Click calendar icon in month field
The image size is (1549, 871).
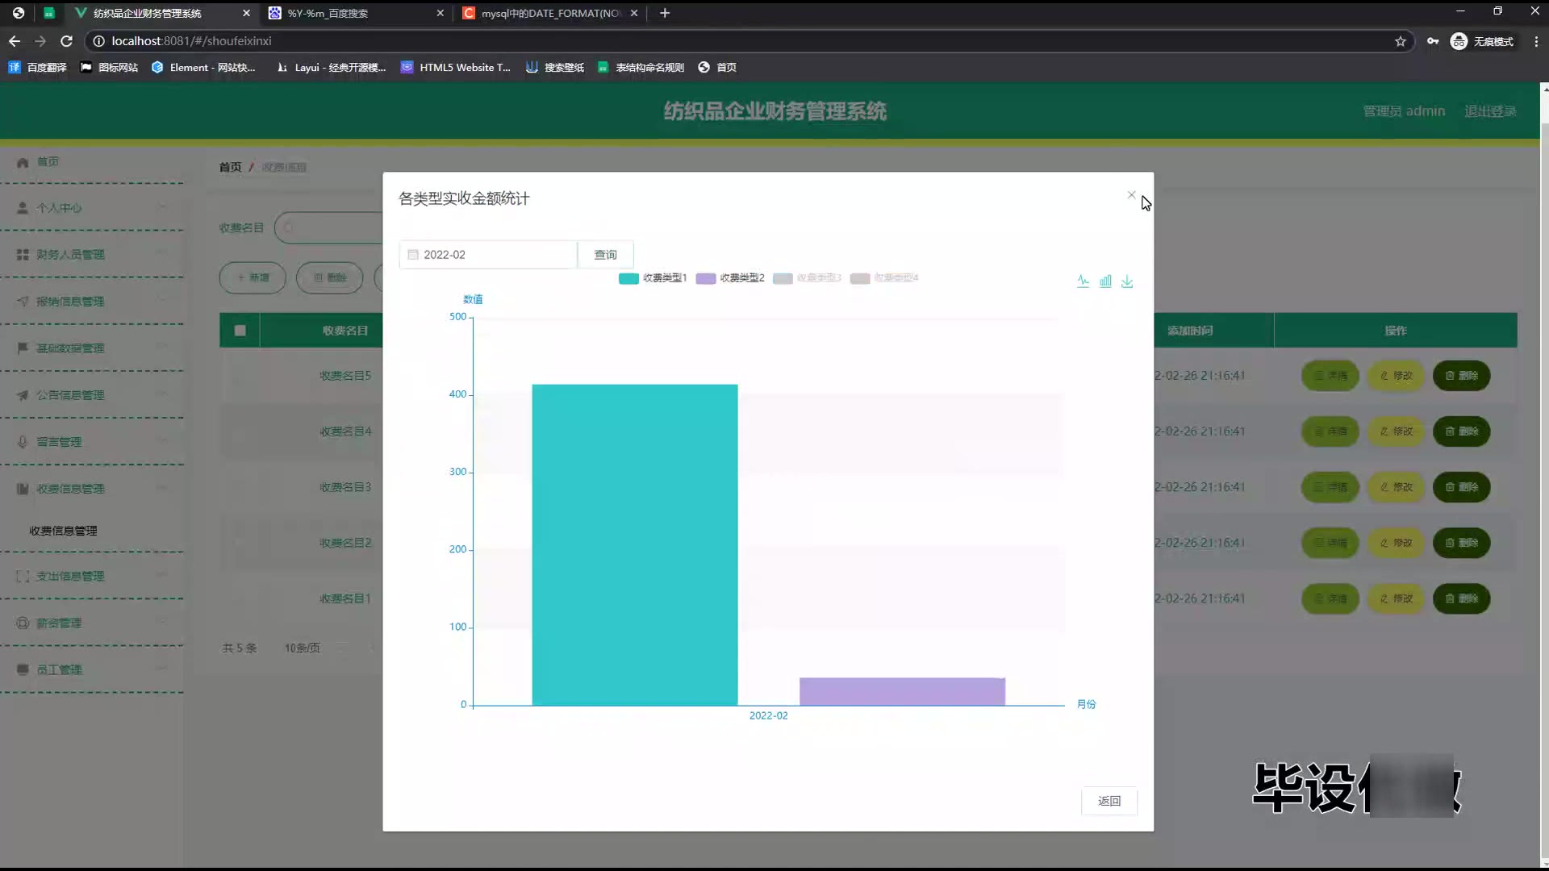pyautogui.click(x=413, y=255)
